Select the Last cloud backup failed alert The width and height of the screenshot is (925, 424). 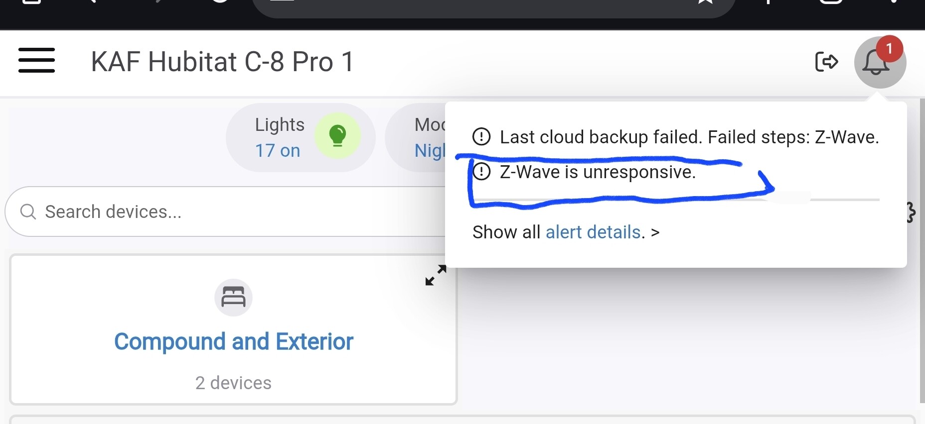(x=676, y=137)
